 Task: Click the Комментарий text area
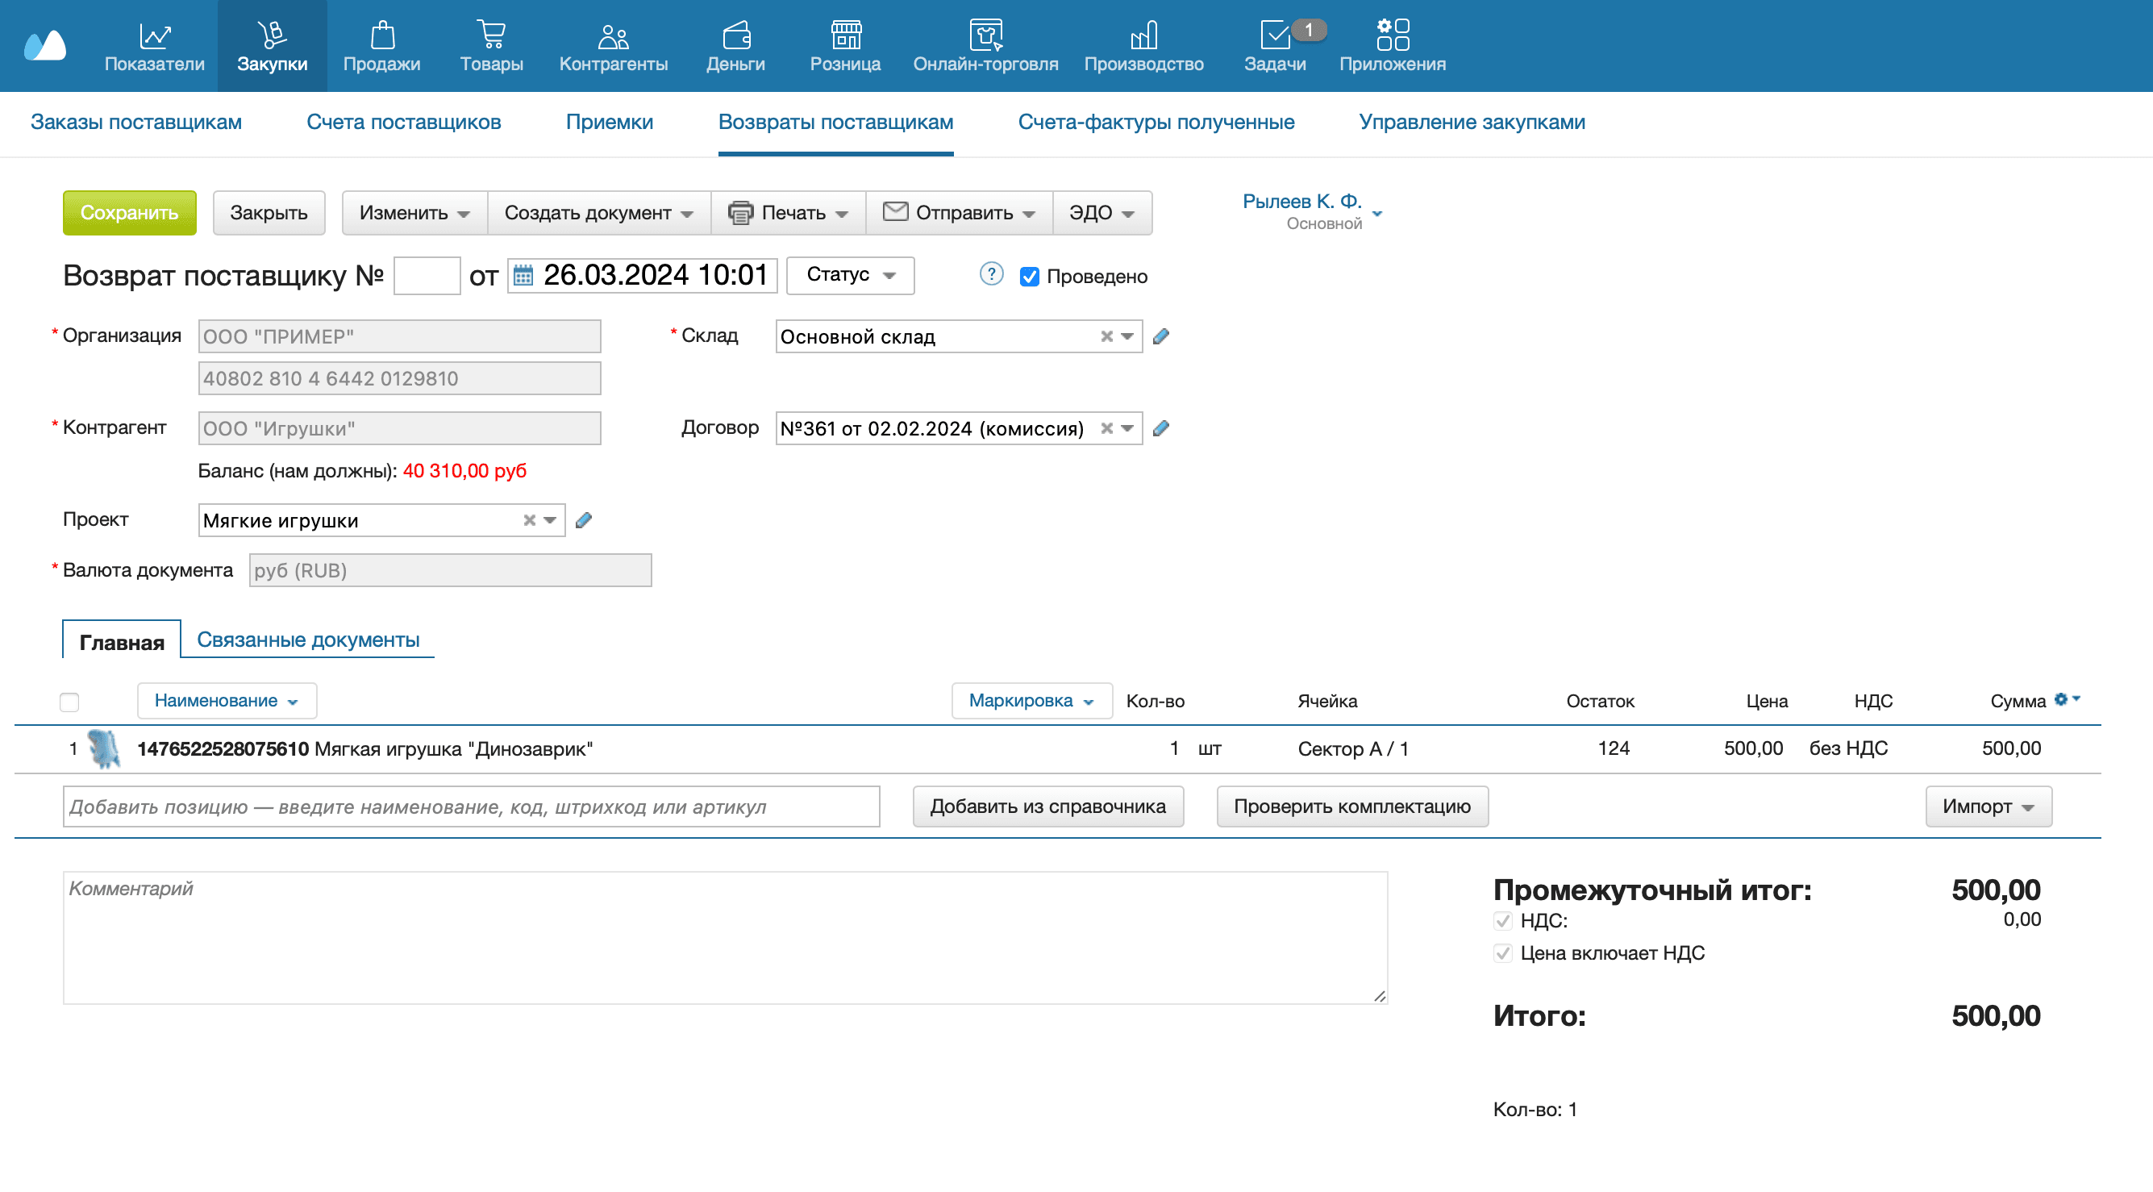[x=725, y=938]
